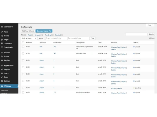Open Affiliates Overview submenu item
157x117 pixels.
tap(4, 90)
